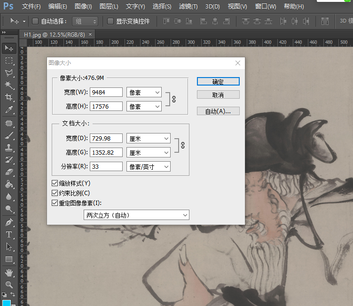The height and width of the screenshot is (306, 353).
Task: Open the 窗口(W) menu
Action: tap(266, 6)
